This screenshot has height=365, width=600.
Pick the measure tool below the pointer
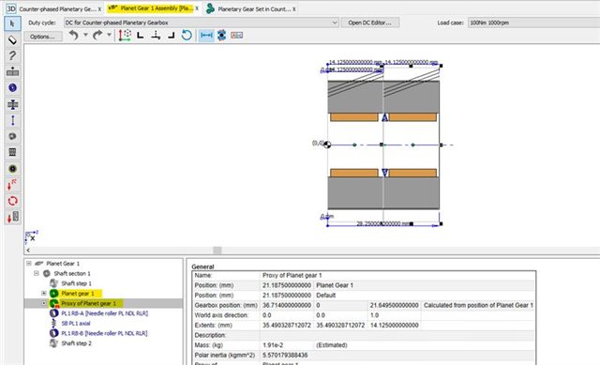click(12, 39)
